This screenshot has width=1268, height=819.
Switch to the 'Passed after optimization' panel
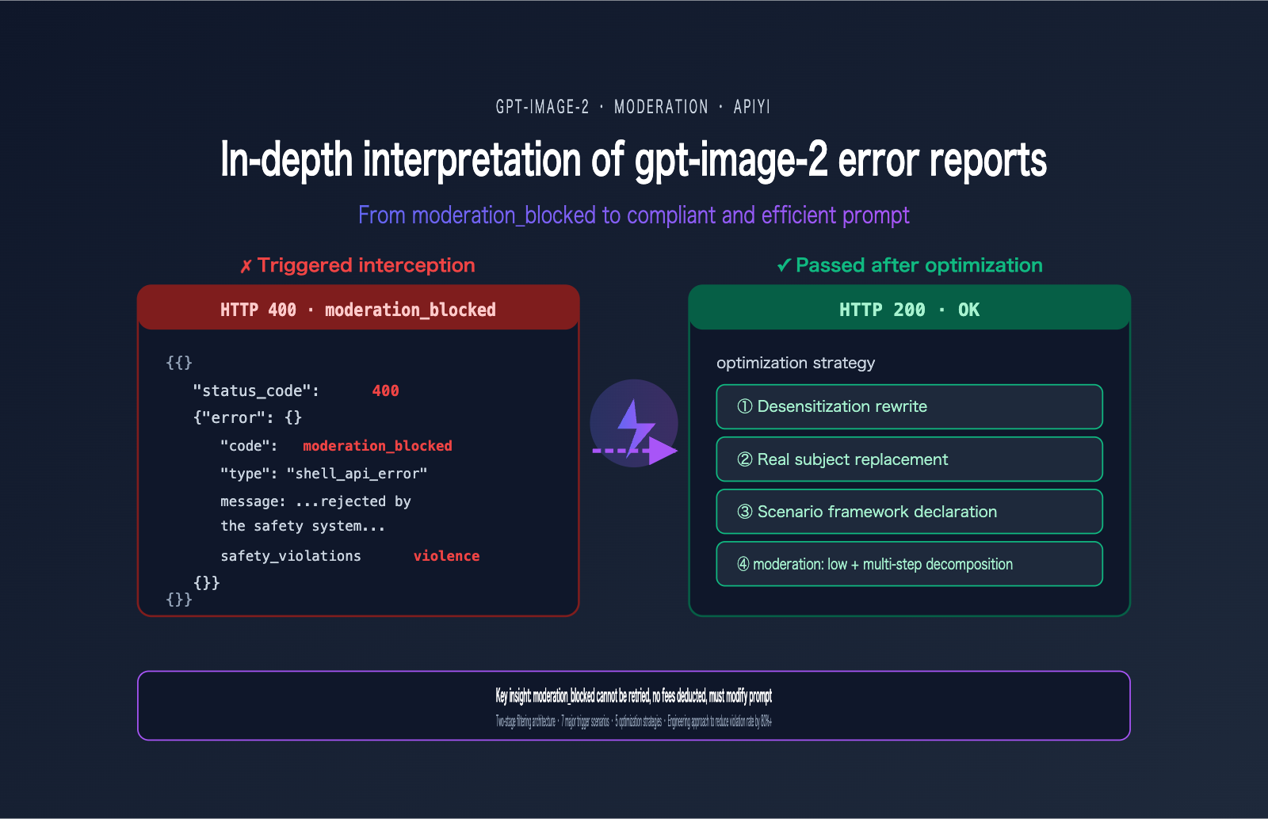pyautogui.click(x=910, y=265)
